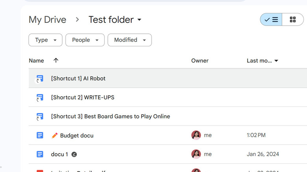
Task: Click the AI Robot shortcut file icon
Action: tap(40, 79)
